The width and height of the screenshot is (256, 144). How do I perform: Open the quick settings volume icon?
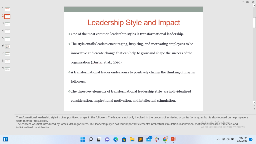coord(228,139)
